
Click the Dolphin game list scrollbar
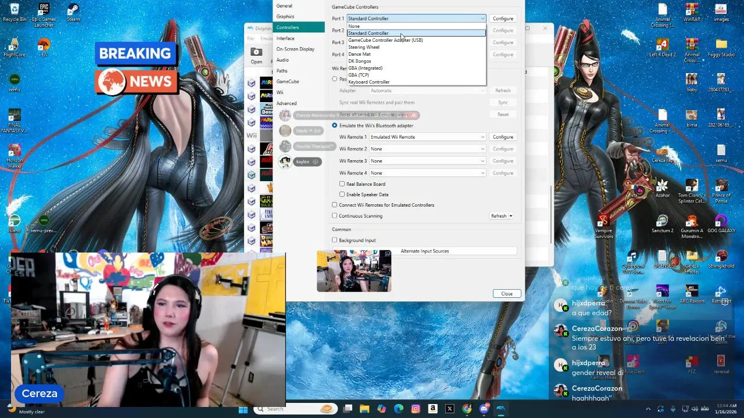click(x=551, y=215)
